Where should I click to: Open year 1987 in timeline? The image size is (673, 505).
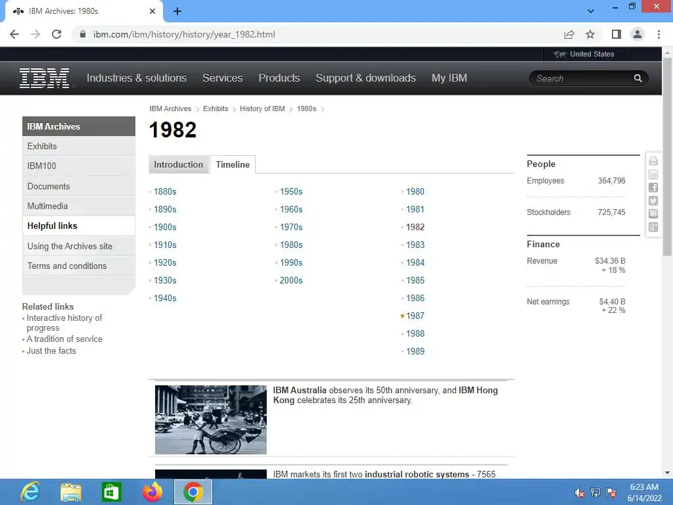(415, 316)
